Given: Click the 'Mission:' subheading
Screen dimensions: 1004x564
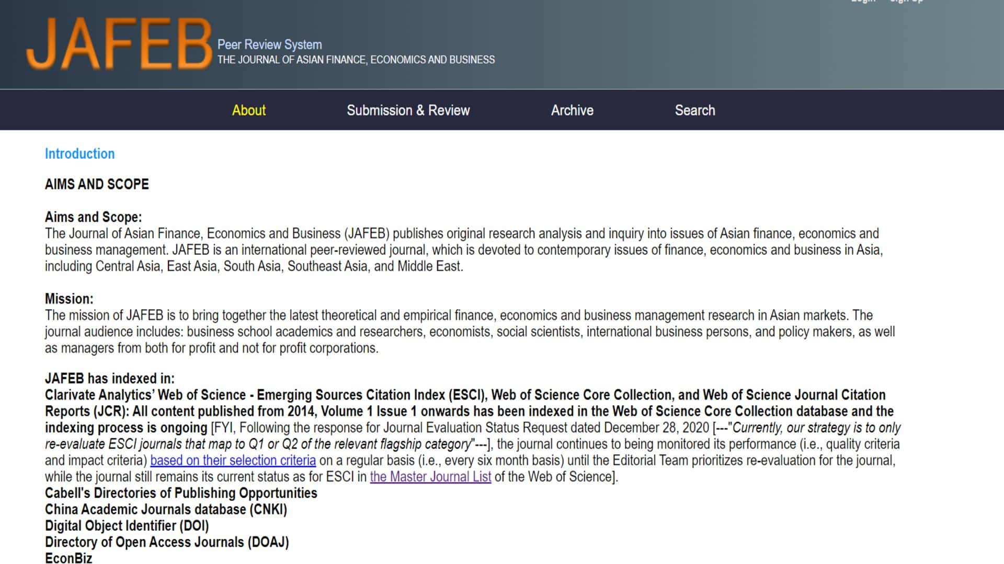Looking at the screenshot, I should point(69,299).
